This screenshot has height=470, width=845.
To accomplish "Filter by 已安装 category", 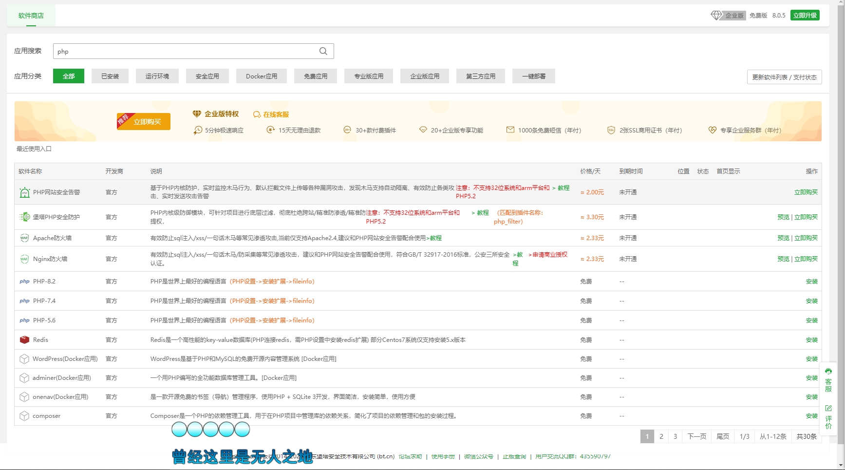I will (110, 76).
